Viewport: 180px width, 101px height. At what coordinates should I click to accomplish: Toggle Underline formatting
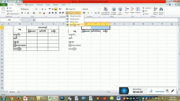coord(28,13)
